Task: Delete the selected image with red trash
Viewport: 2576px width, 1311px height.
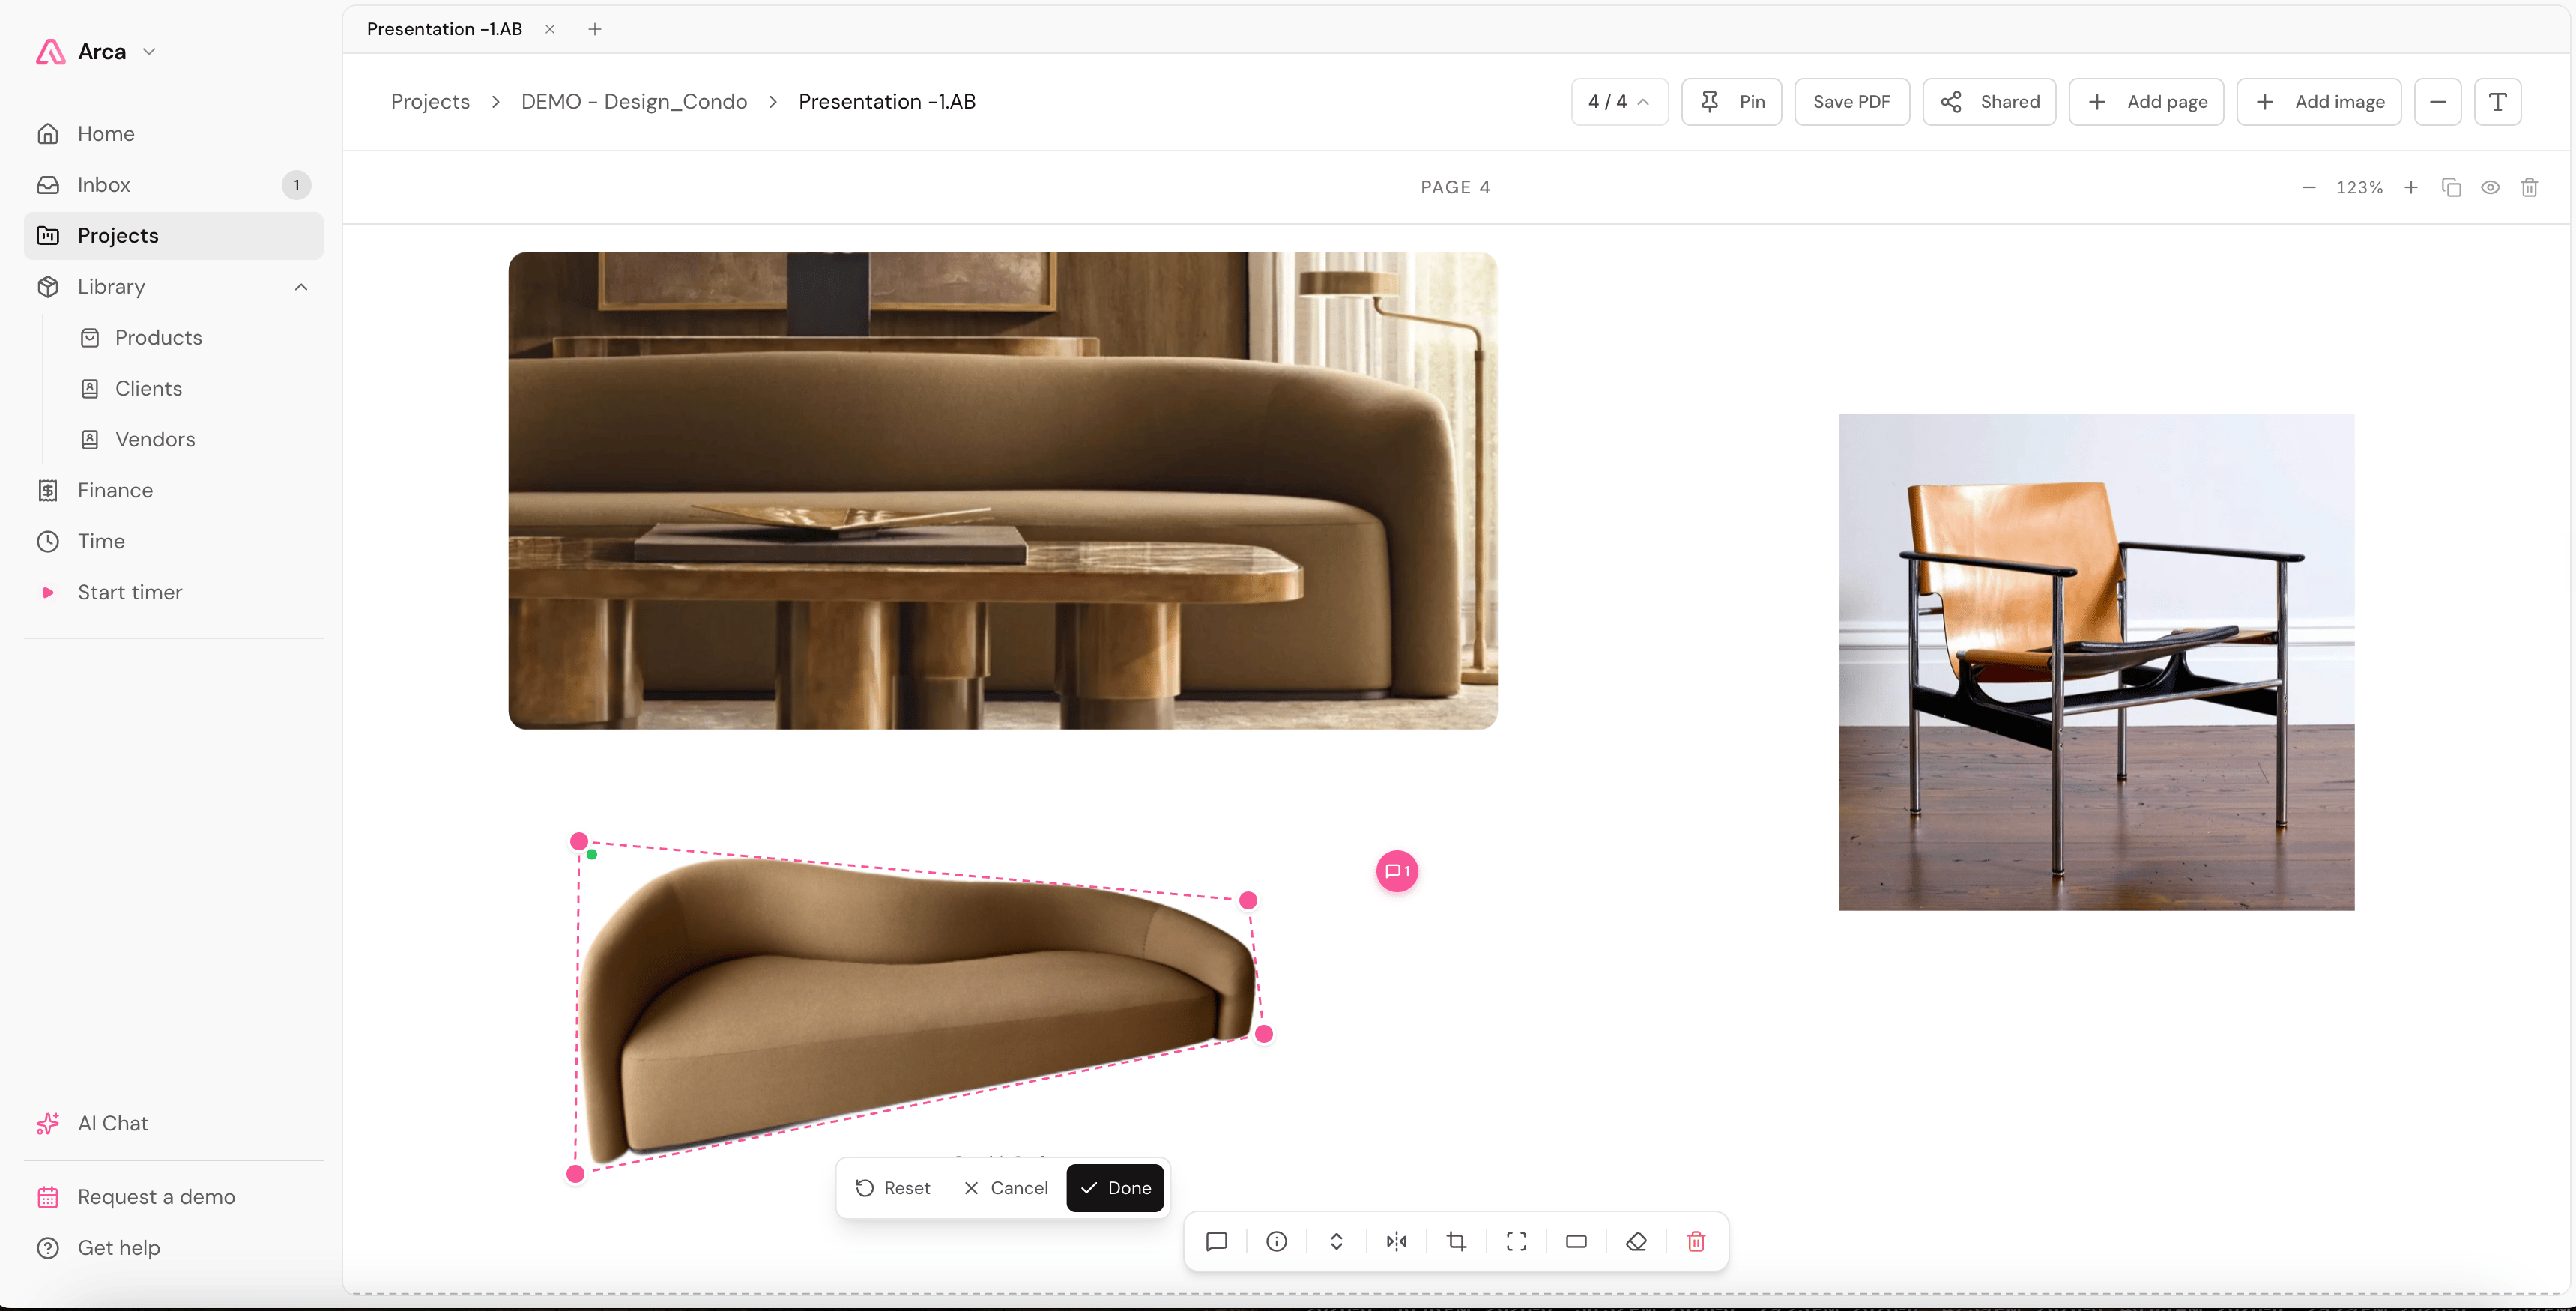Action: pyautogui.click(x=1696, y=1241)
